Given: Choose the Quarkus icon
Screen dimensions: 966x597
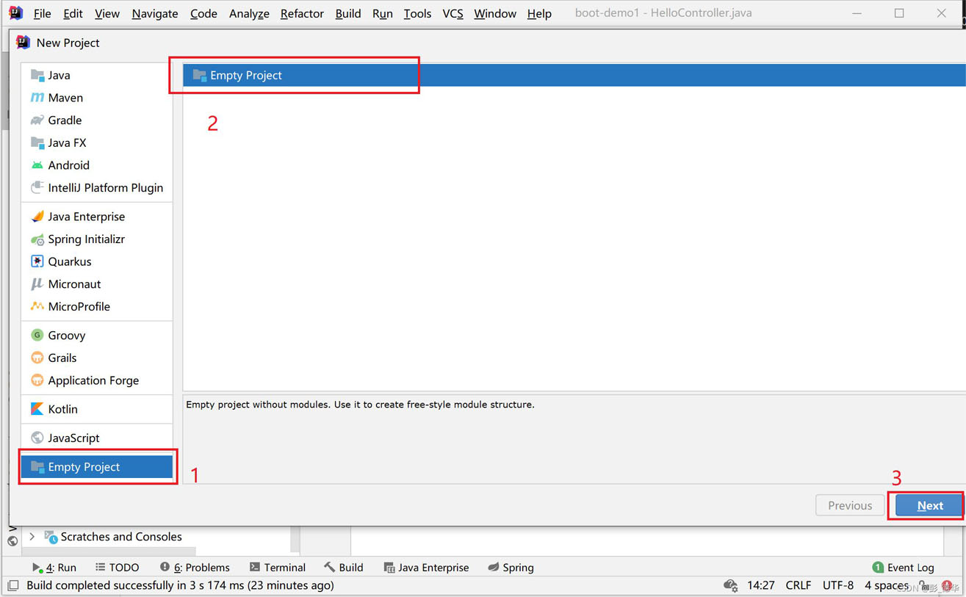Looking at the screenshot, I should pyautogui.click(x=37, y=261).
